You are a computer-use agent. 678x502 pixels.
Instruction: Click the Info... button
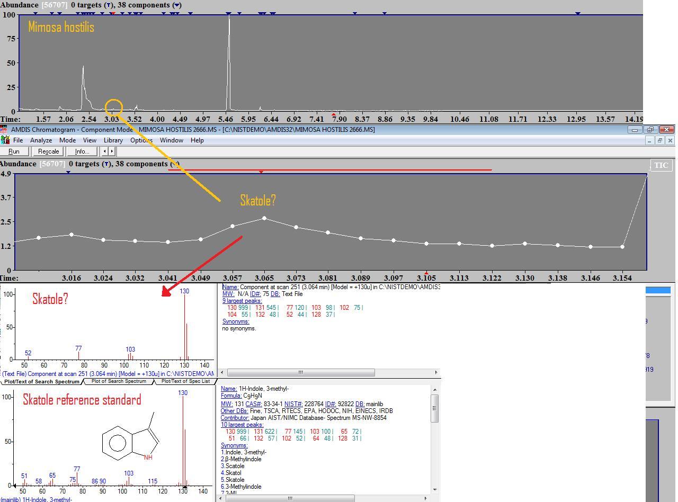click(82, 151)
